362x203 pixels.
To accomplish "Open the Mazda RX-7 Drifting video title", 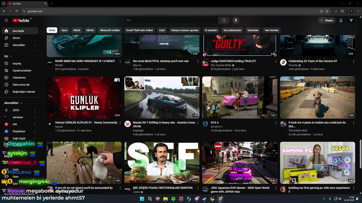I will click(164, 124).
